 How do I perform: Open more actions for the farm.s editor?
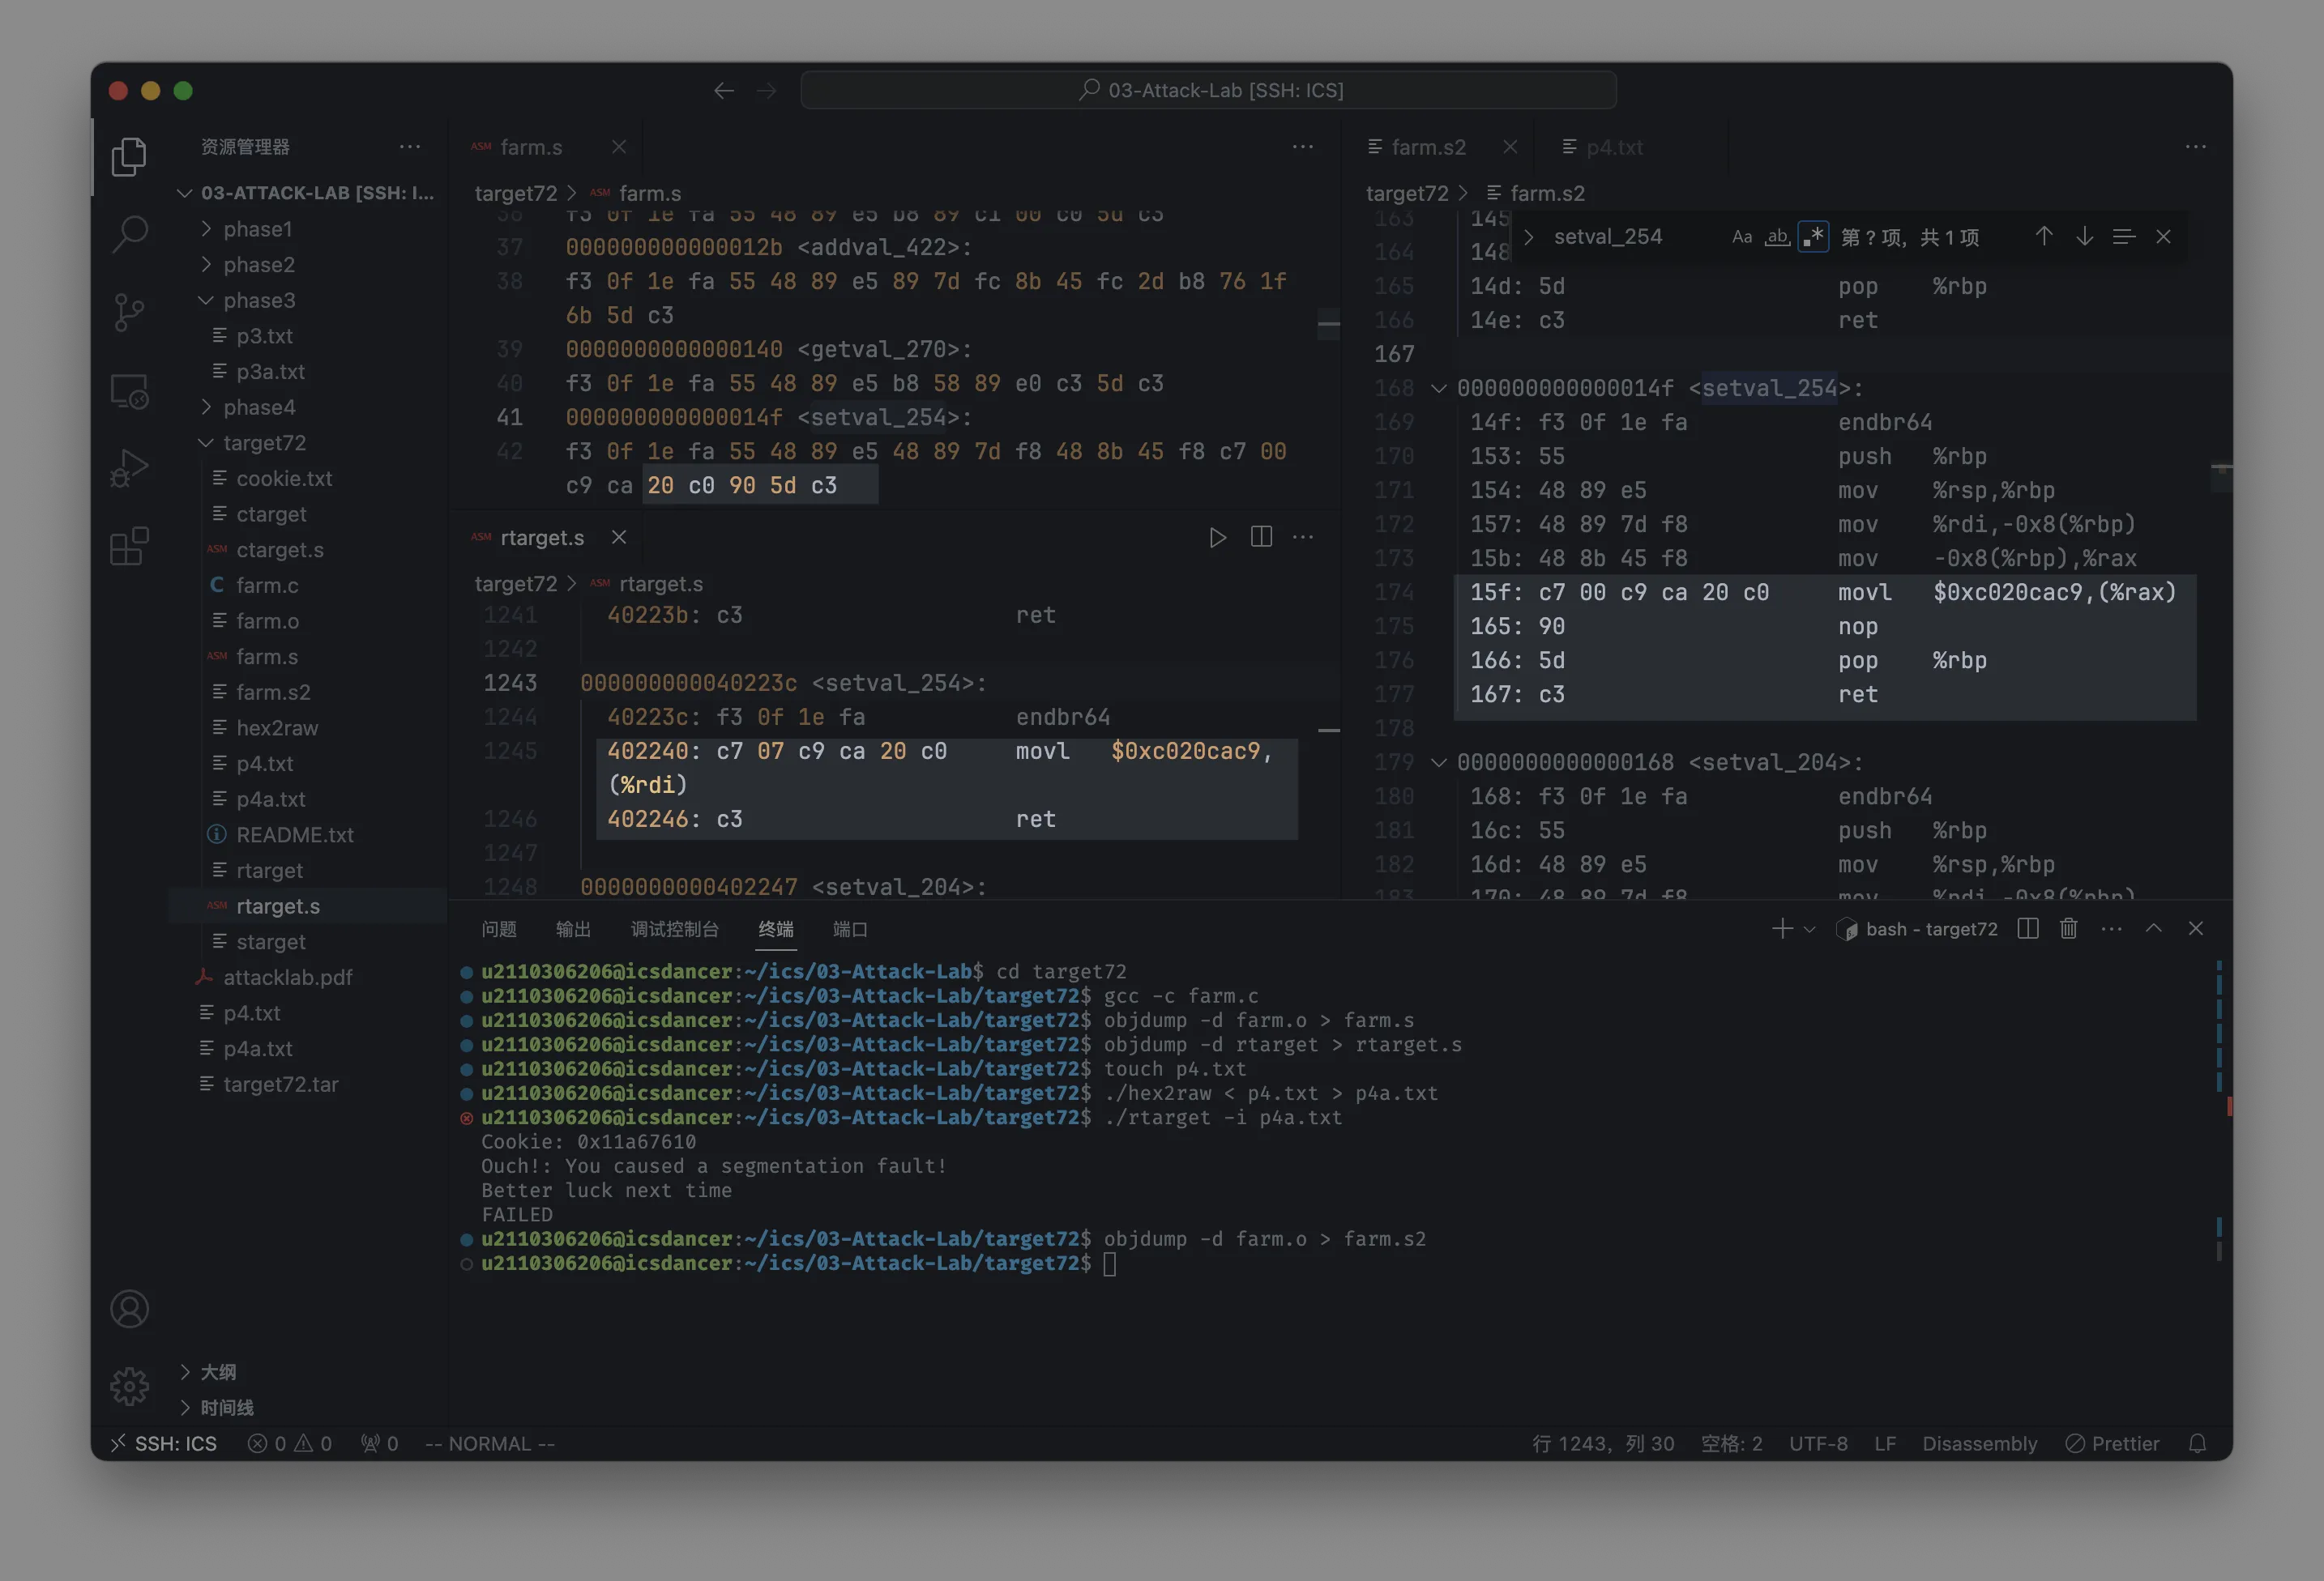[x=1303, y=147]
